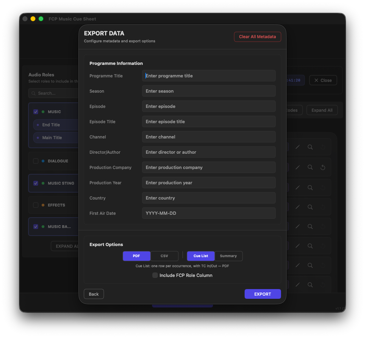Click the pencil edit icon in fifth cue row
The image size is (365, 338).
click(297, 226)
